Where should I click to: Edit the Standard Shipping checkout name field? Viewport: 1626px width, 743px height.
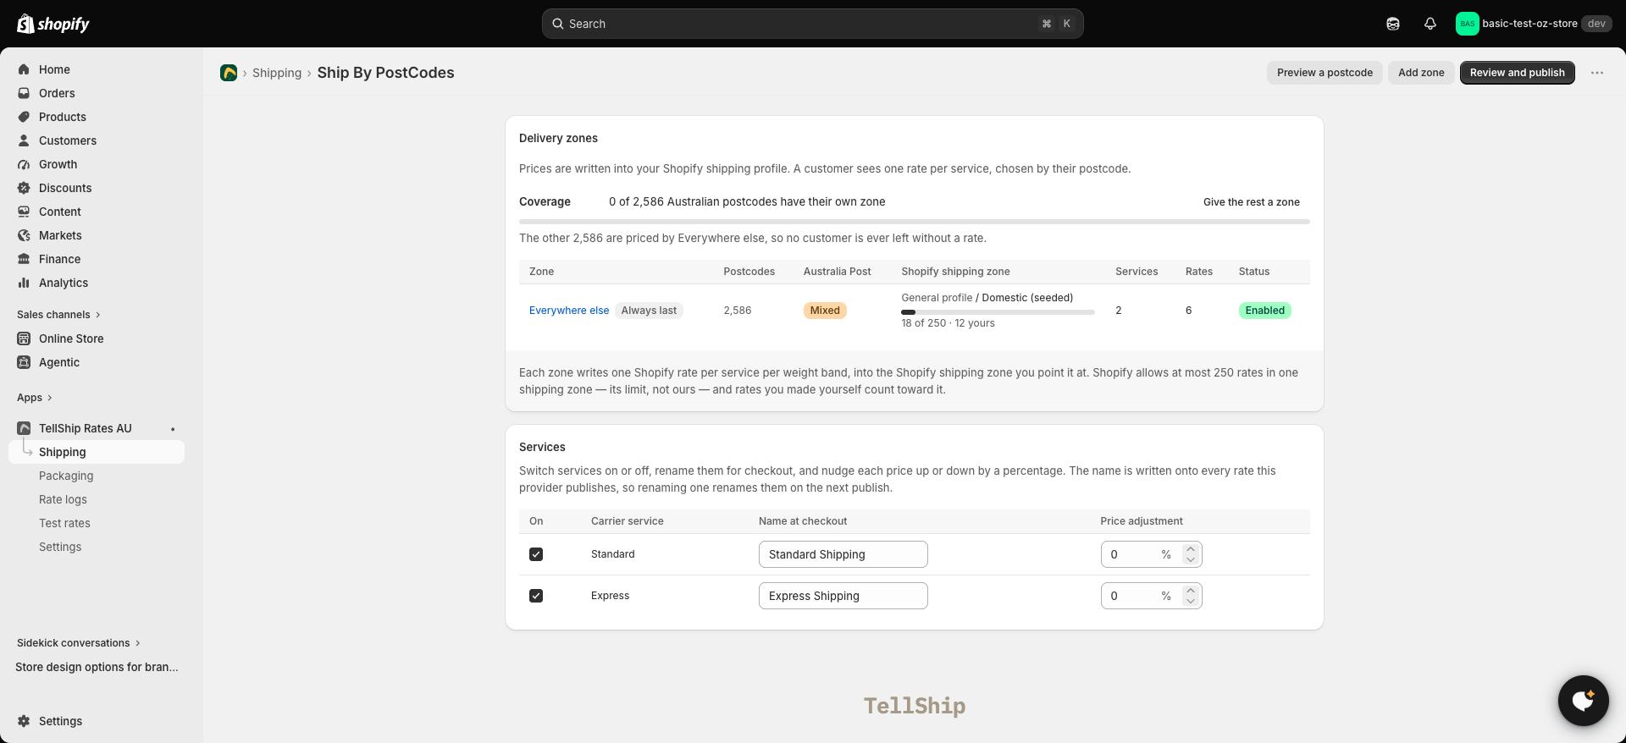[843, 554]
